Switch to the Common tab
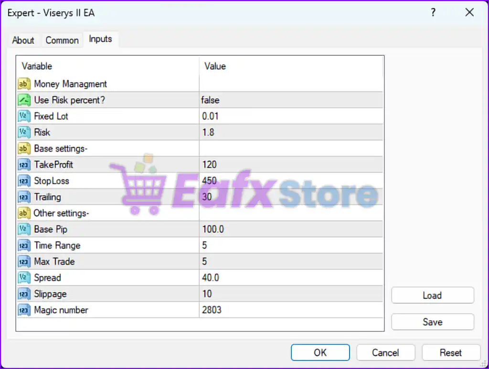 (62, 40)
